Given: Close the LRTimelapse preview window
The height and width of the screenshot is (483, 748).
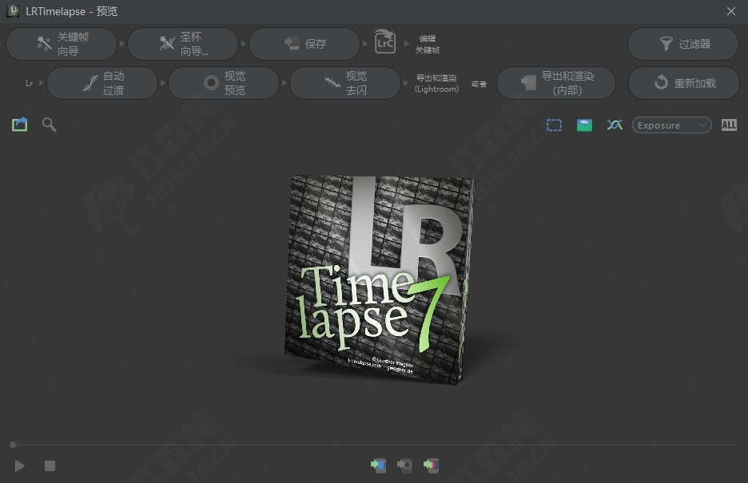Looking at the screenshot, I should coord(731,11).
